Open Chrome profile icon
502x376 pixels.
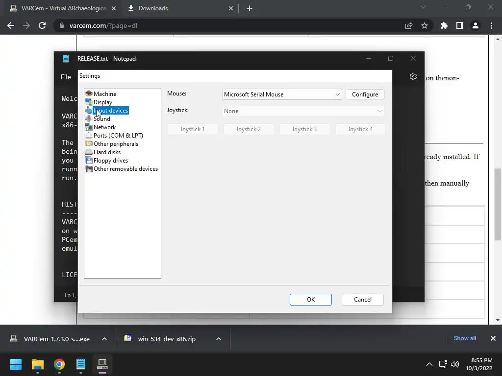(x=476, y=25)
